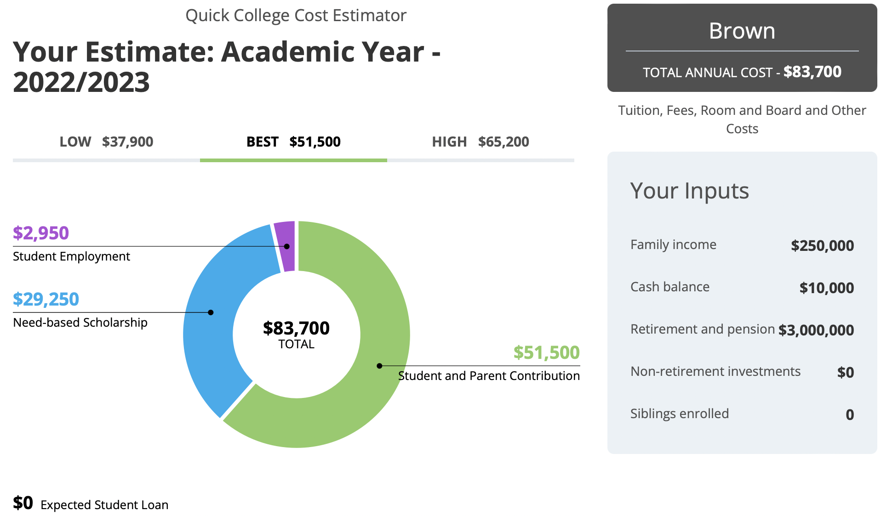Click the $2,950 Student Employment amount
This screenshot has width=881, height=516.
[41, 233]
